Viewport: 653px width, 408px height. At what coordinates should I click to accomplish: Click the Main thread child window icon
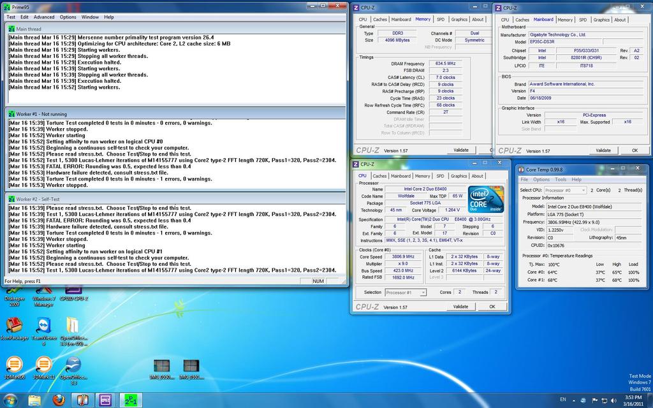point(11,29)
